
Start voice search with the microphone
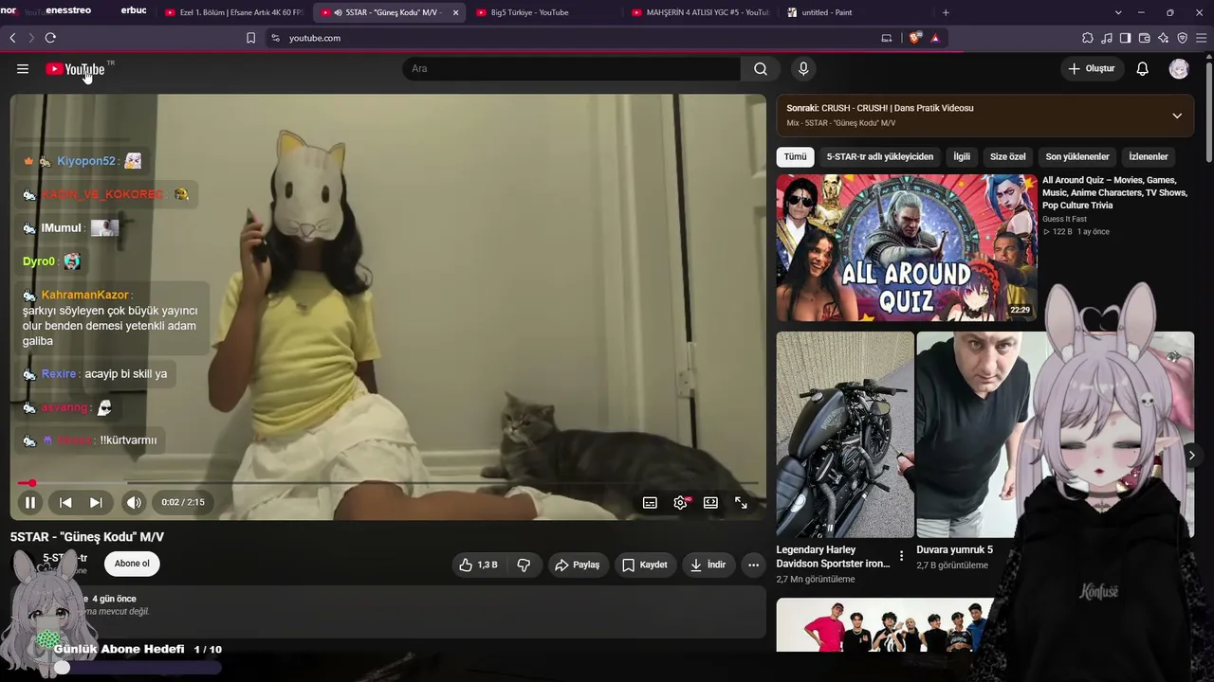[803, 69]
